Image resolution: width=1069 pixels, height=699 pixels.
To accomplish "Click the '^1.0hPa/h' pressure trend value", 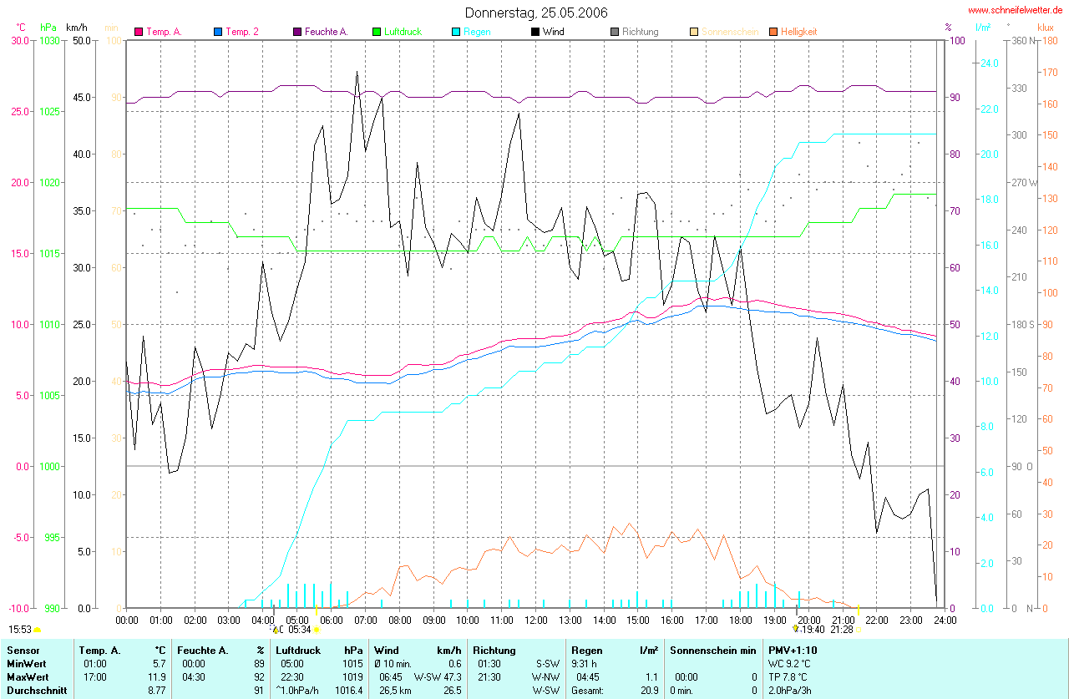I will pos(299,691).
